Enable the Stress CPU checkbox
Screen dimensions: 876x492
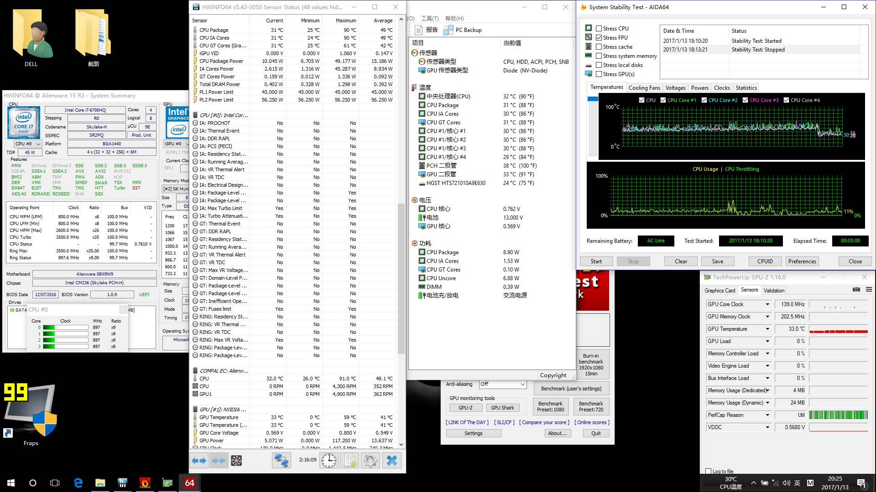pyautogui.click(x=600, y=28)
